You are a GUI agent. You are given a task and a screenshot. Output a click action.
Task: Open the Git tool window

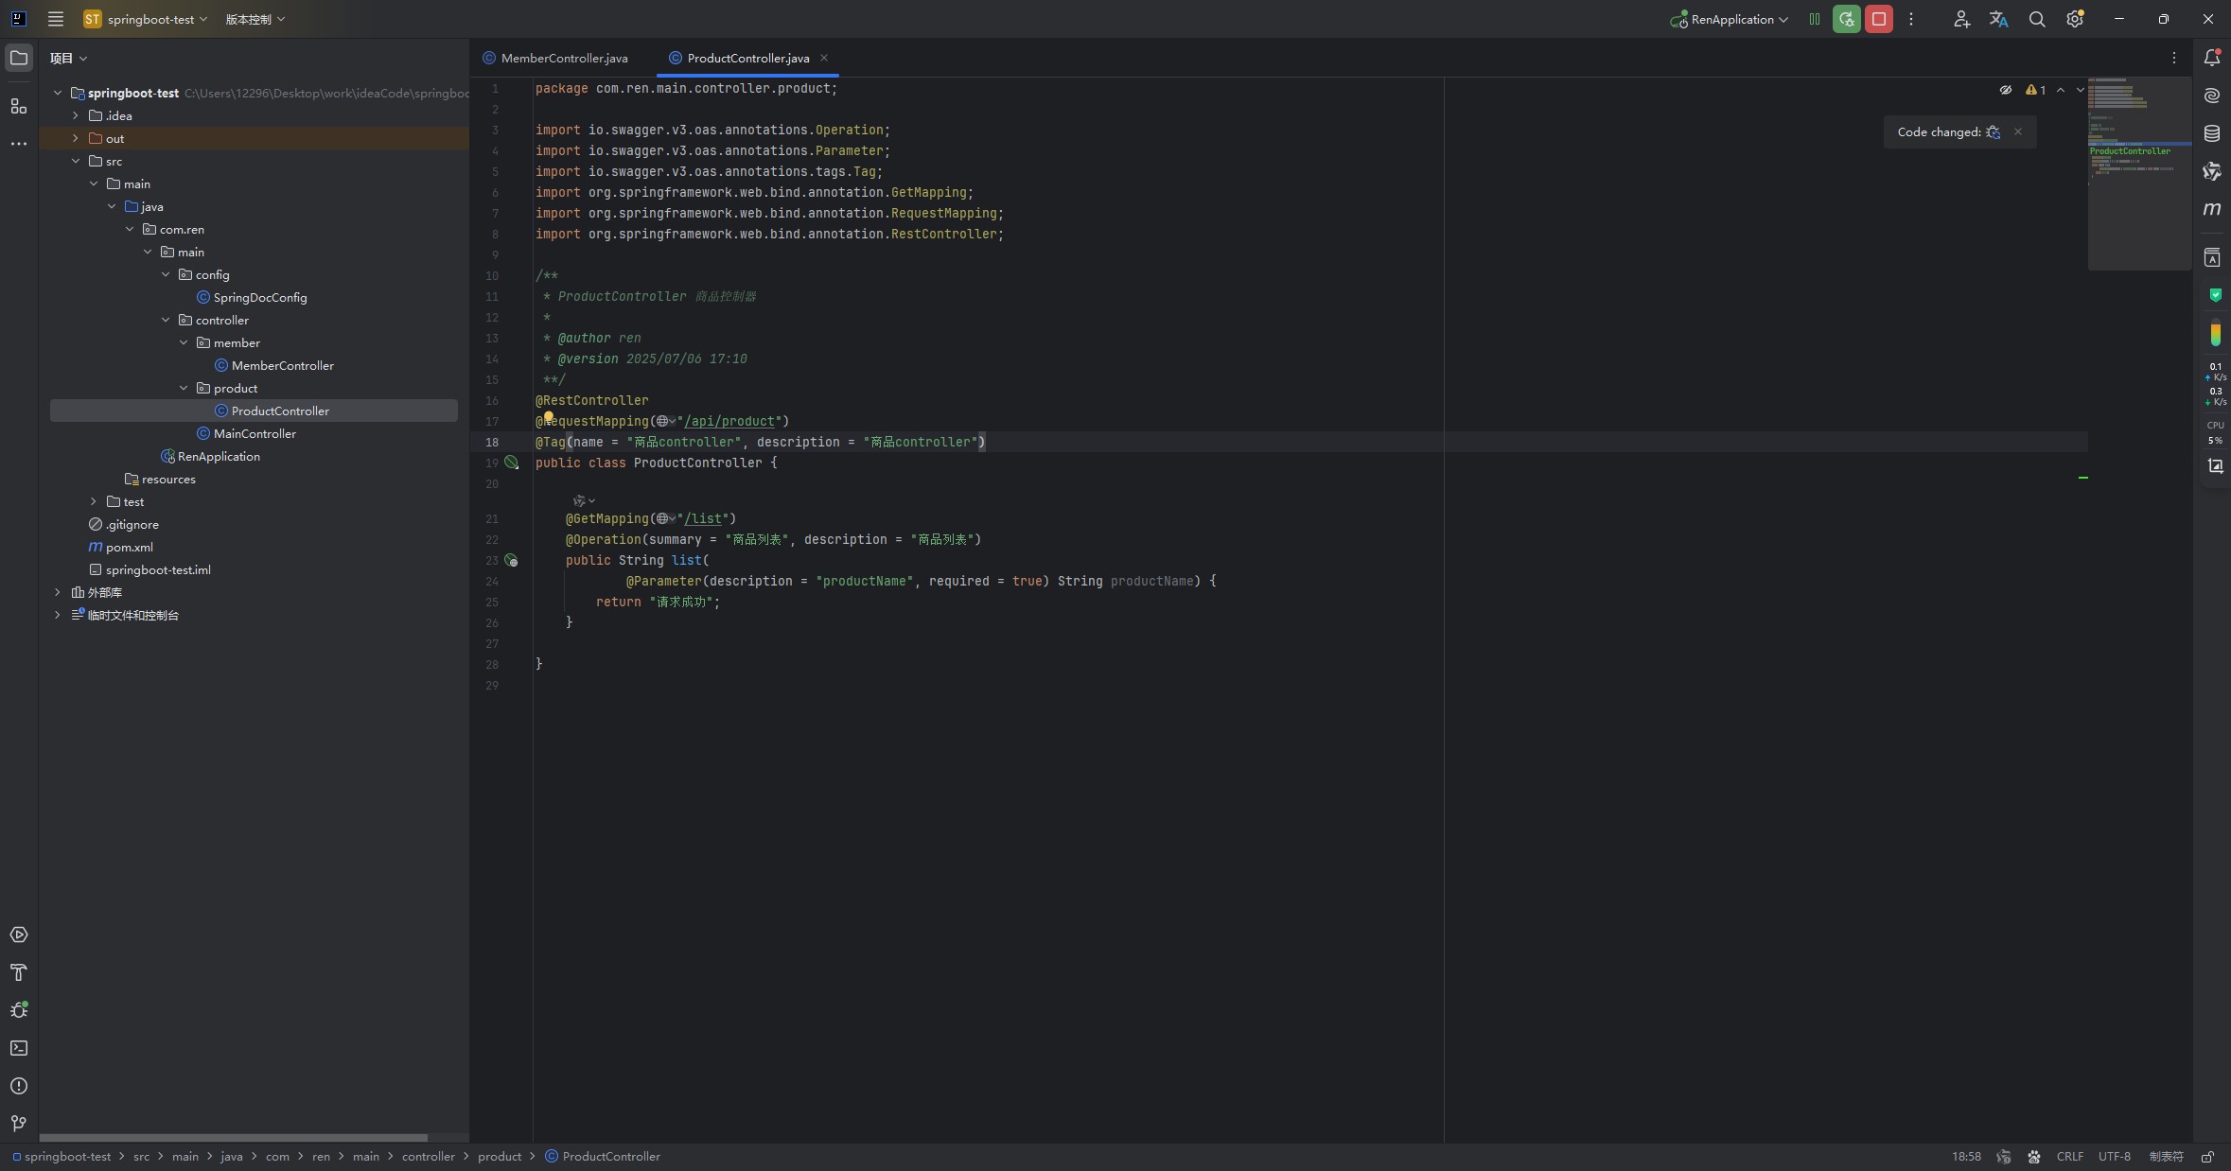click(x=19, y=1124)
